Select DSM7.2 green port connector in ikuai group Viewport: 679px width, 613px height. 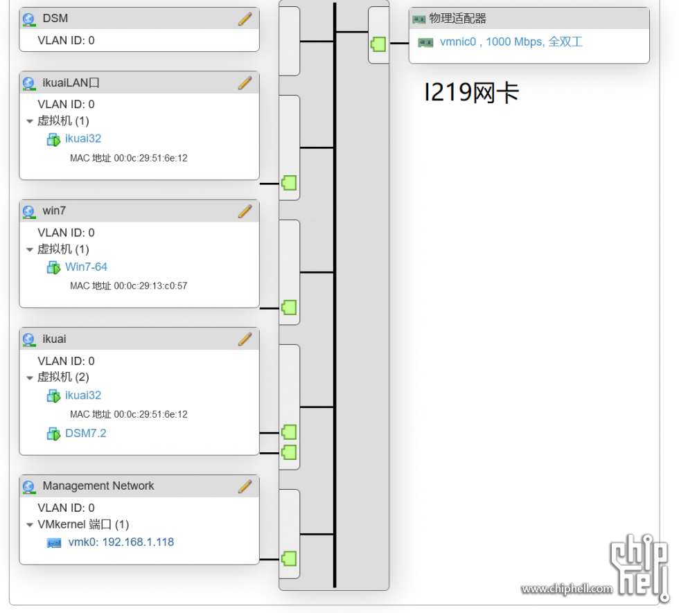(289, 452)
